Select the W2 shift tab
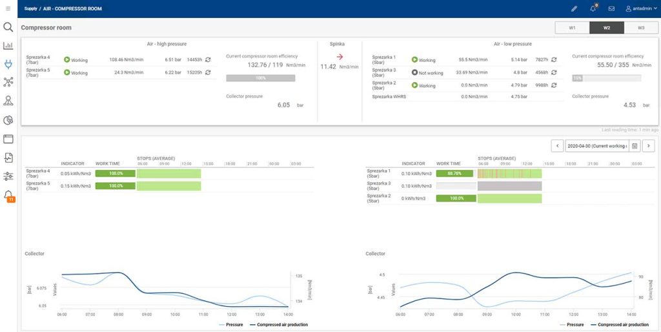Screen dimensions: 661x332 tap(607, 28)
